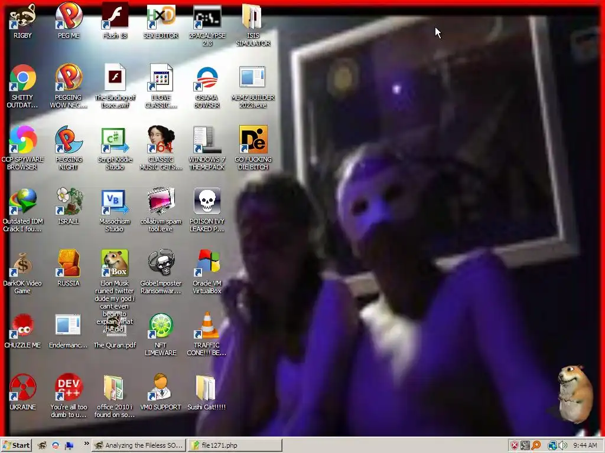Switch to file1271.php taskbar window

235,445
